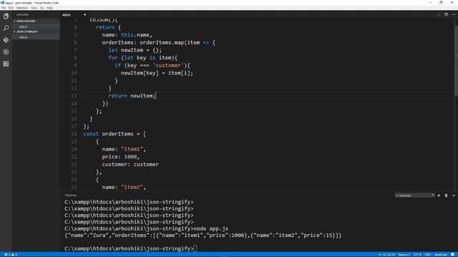Click the Visual Studio Code title bar icon
The width and height of the screenshot is (458, 257).
[x=2, y=3]
